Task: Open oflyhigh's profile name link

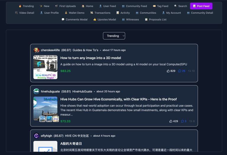Action: coord(46,136)
